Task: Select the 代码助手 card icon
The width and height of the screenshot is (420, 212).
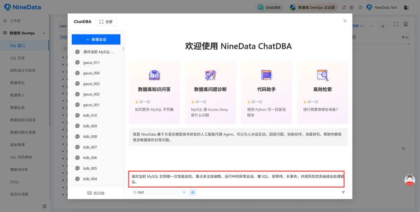Action: 266,75
